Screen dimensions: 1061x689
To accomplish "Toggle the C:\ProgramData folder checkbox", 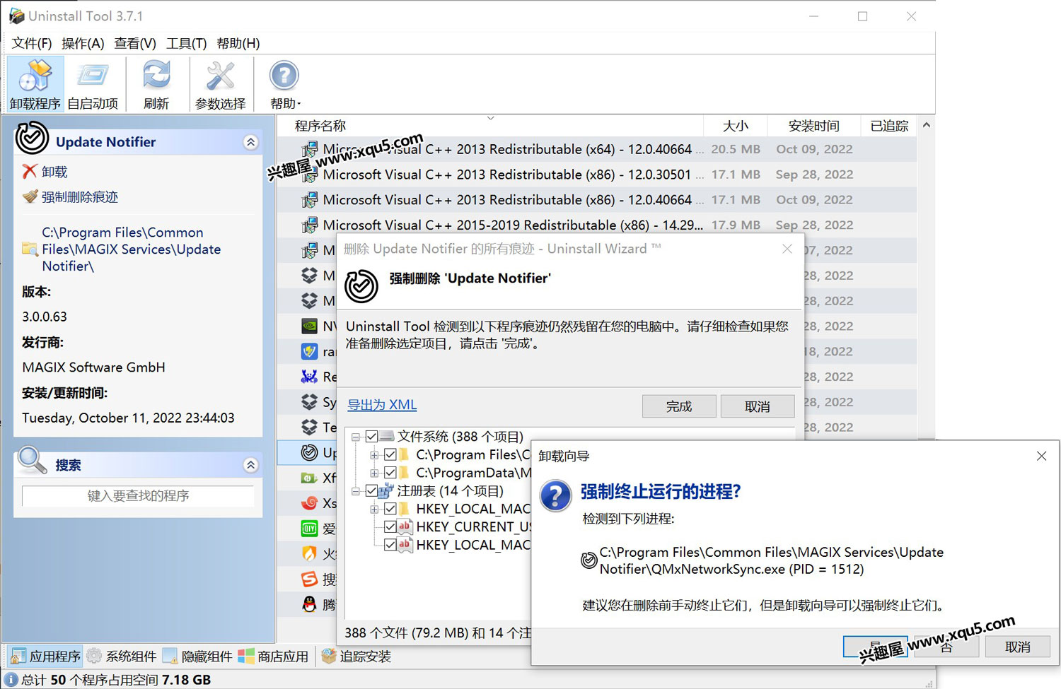I will click(390, 473).
